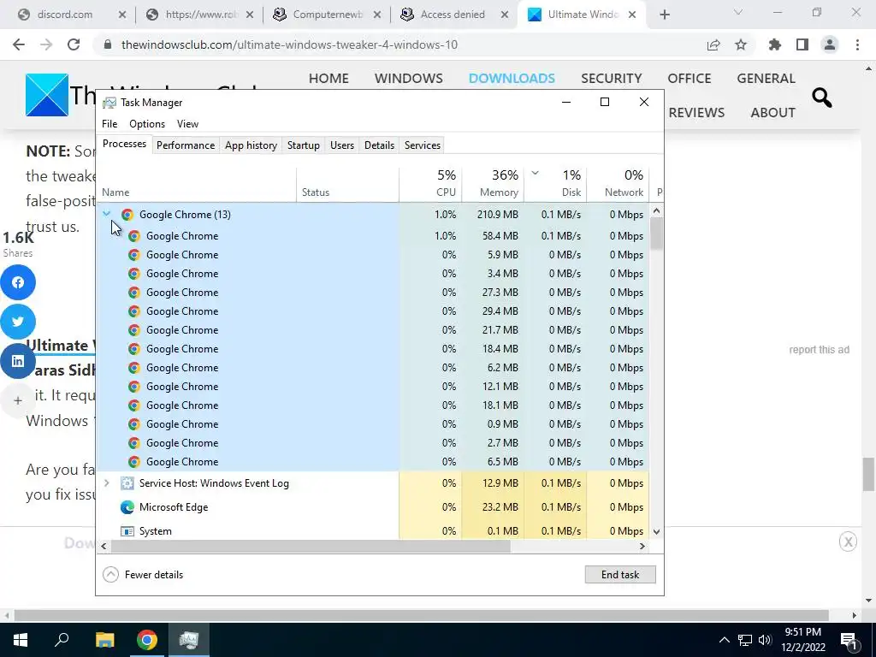Expand Service Host: Windows Event Log
Viewport: 876px width, 657px height.
106,482
